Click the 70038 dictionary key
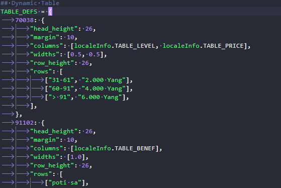Viewport: 281px width, 188px height. pos(24,20)
